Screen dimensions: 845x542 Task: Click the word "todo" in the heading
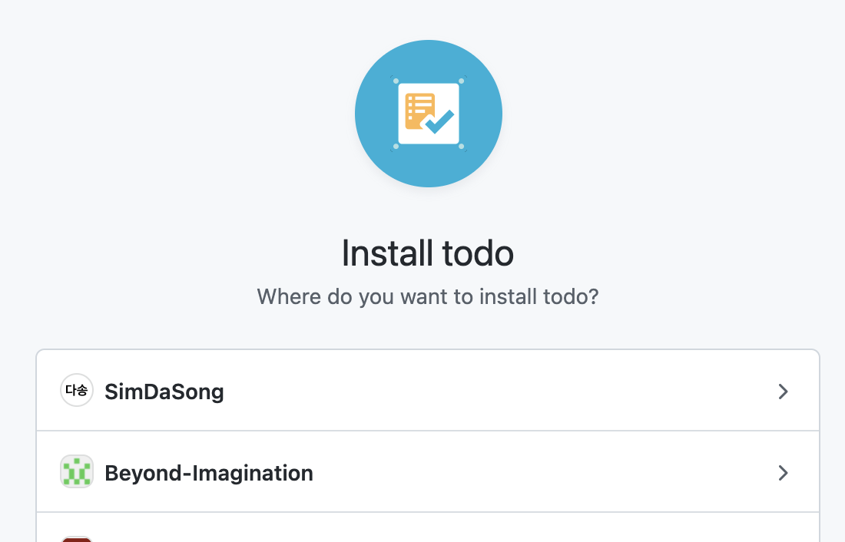[x=478, y=253]
